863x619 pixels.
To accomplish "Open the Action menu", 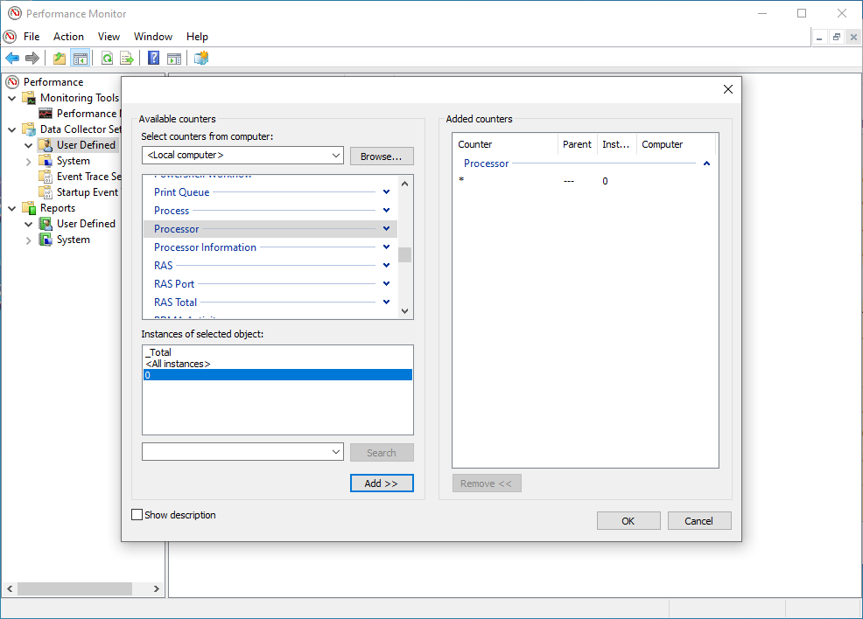I will coord(68,36).
